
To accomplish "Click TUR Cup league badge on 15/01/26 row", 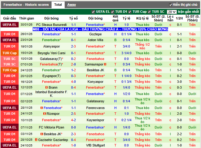I will pyautogui.click(x=9, y=53).
